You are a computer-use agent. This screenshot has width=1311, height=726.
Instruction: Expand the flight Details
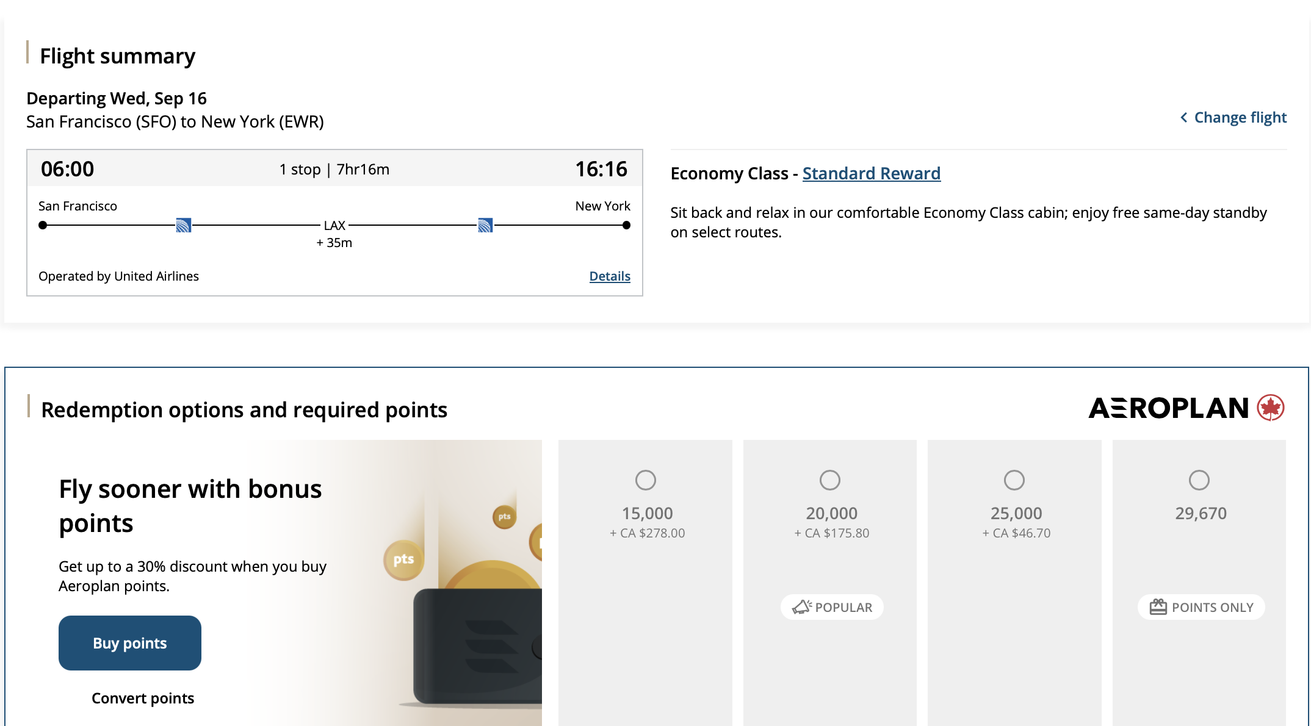pyautogui.click(x=609, y=276)
